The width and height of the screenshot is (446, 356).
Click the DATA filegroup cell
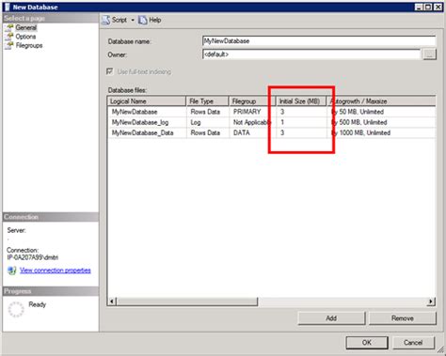pos(252,132)
